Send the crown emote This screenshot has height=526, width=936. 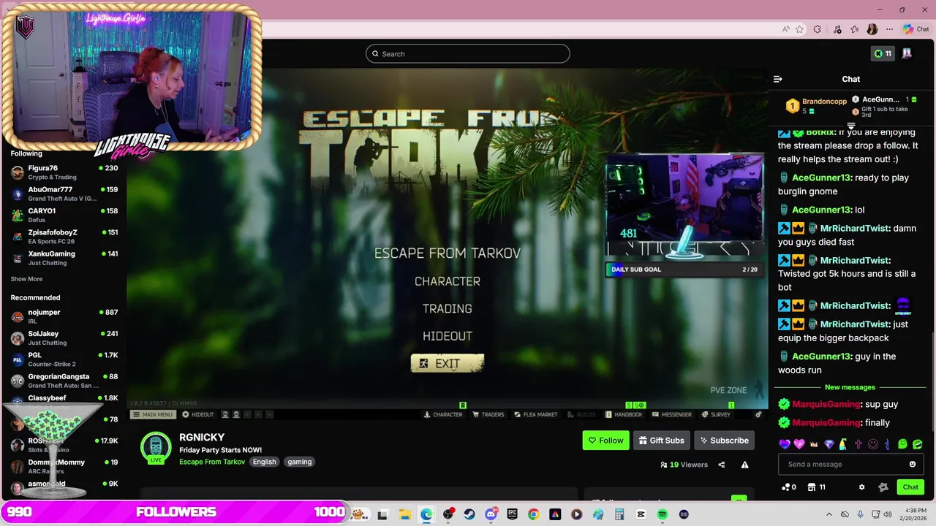[x=814, y=444]
